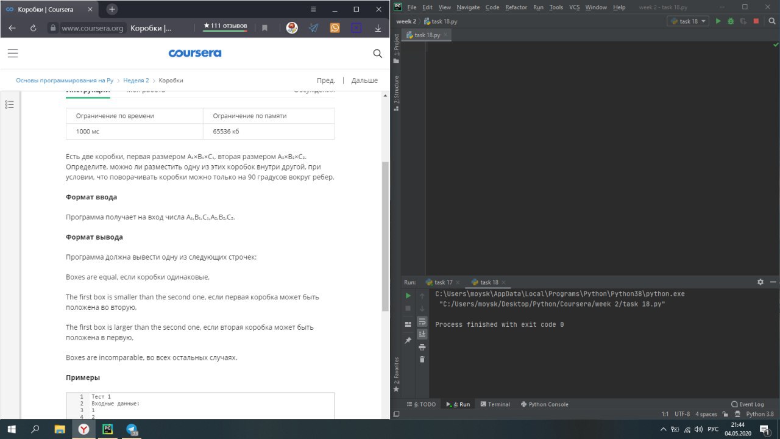Viewport: 780px width, 439px height.
Task: Debug task 18 with bug icon
Action: point(730,21)
